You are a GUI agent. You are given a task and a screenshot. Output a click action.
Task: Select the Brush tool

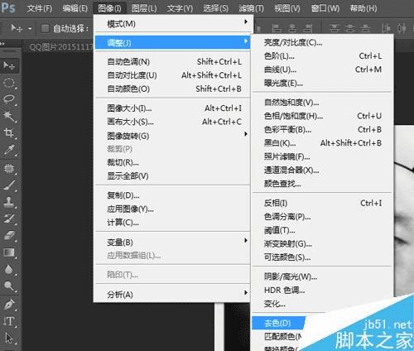[x=9, y=185]
